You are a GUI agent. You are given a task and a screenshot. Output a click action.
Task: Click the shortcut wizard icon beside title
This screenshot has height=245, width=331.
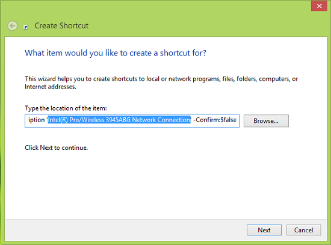(26, 27)
